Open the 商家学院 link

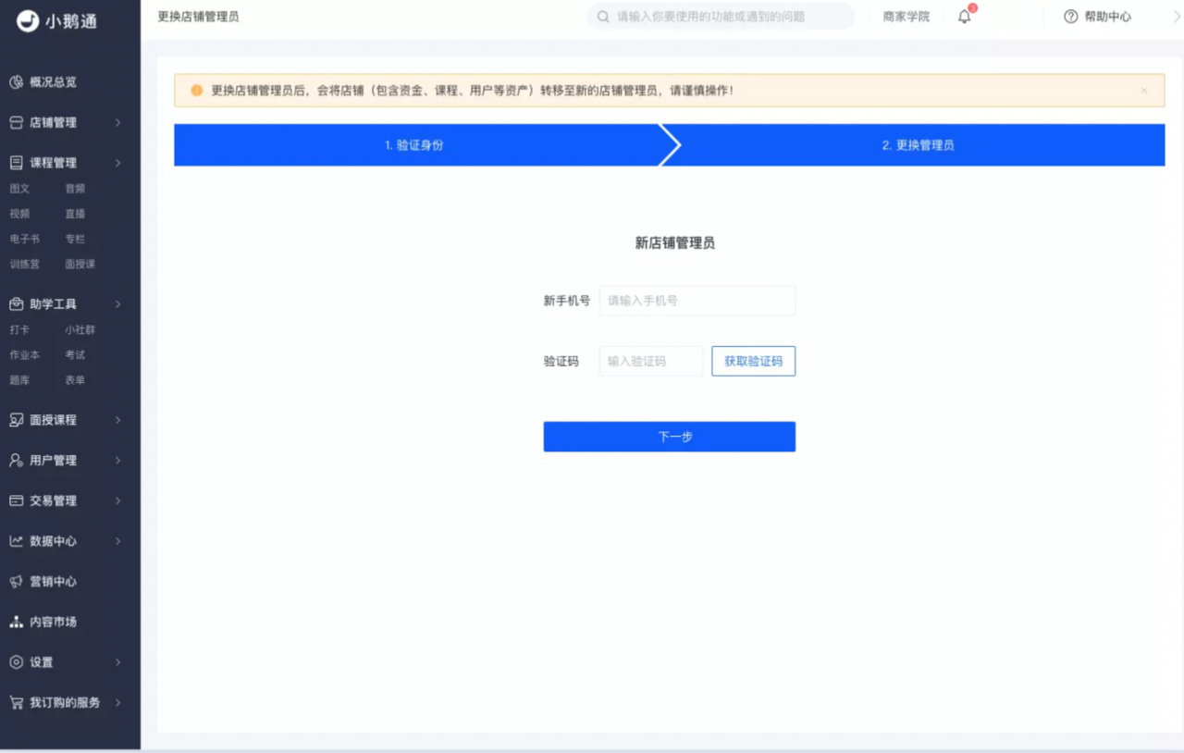coord(906,17)
